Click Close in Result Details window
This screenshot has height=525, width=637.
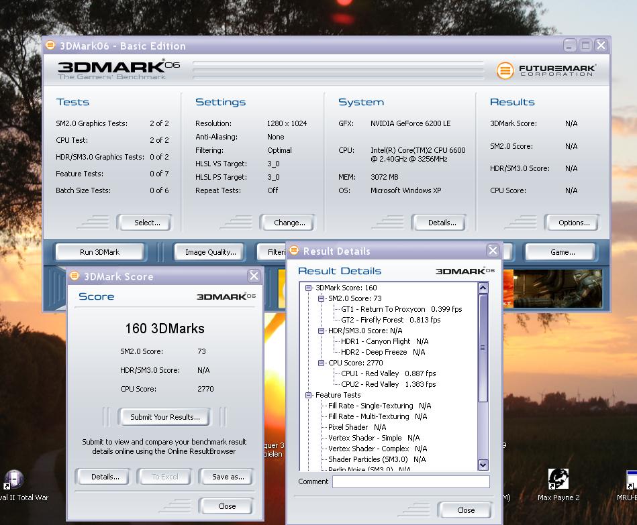[464, 510]
